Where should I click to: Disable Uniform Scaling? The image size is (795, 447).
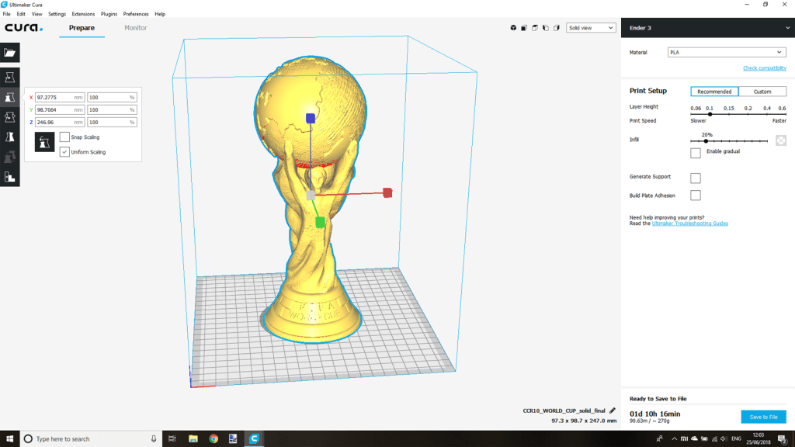click(x=65, y=151)
